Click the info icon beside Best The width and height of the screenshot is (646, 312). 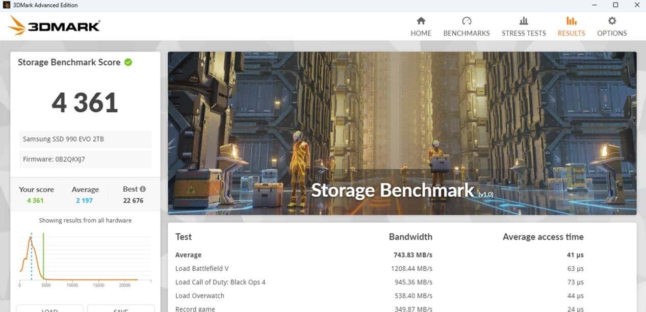(143, 189)
